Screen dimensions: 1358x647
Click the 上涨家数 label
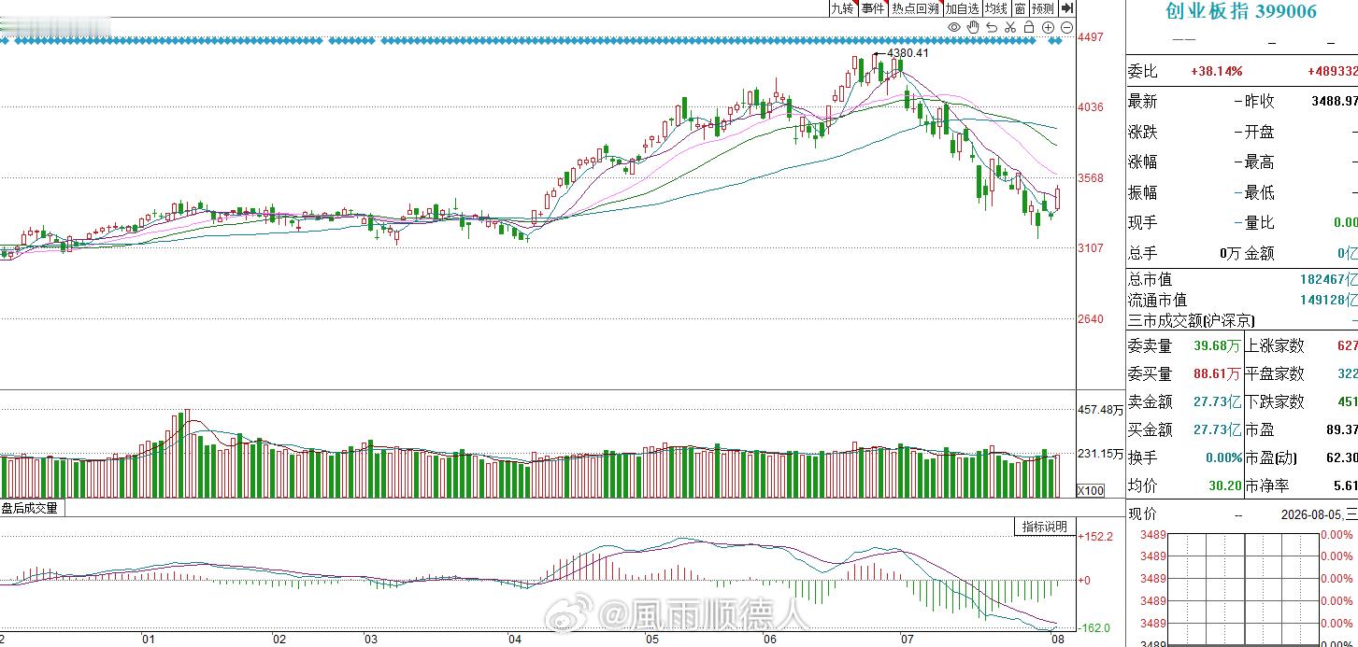point(1274,345)
